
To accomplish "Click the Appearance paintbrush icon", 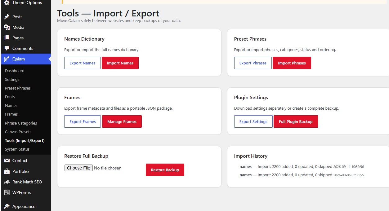I will click(x=7, y=206).
